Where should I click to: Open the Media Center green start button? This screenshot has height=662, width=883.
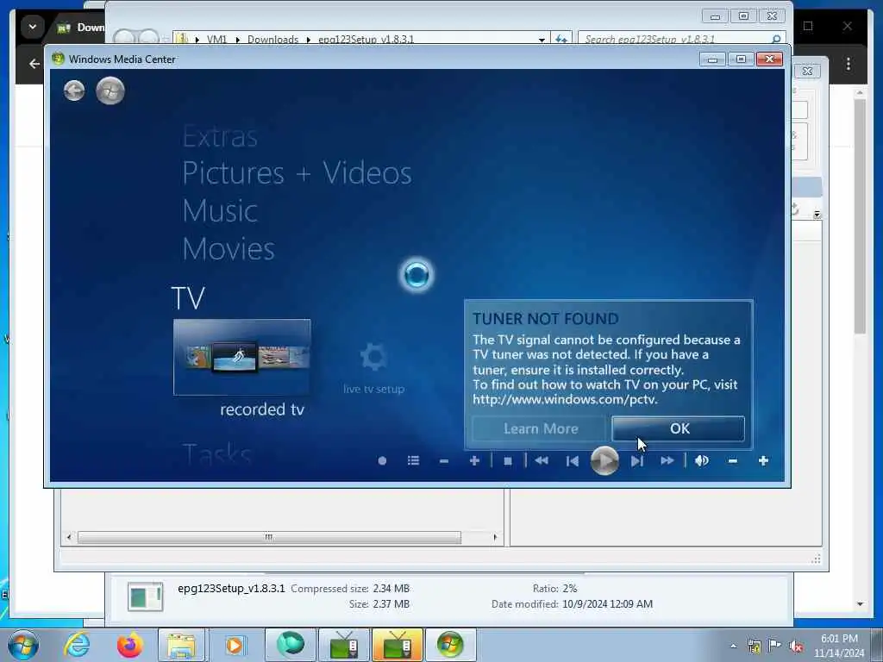point(110,91)
